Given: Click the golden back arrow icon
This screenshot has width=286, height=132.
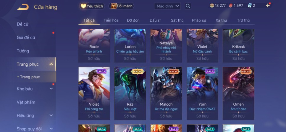Looking at the screenshot, I should point(23,7).
